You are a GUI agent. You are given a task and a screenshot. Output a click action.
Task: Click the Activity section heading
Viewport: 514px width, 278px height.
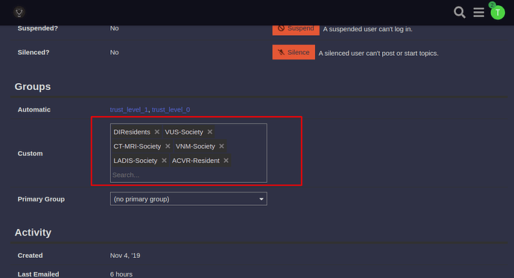[33, 233]
